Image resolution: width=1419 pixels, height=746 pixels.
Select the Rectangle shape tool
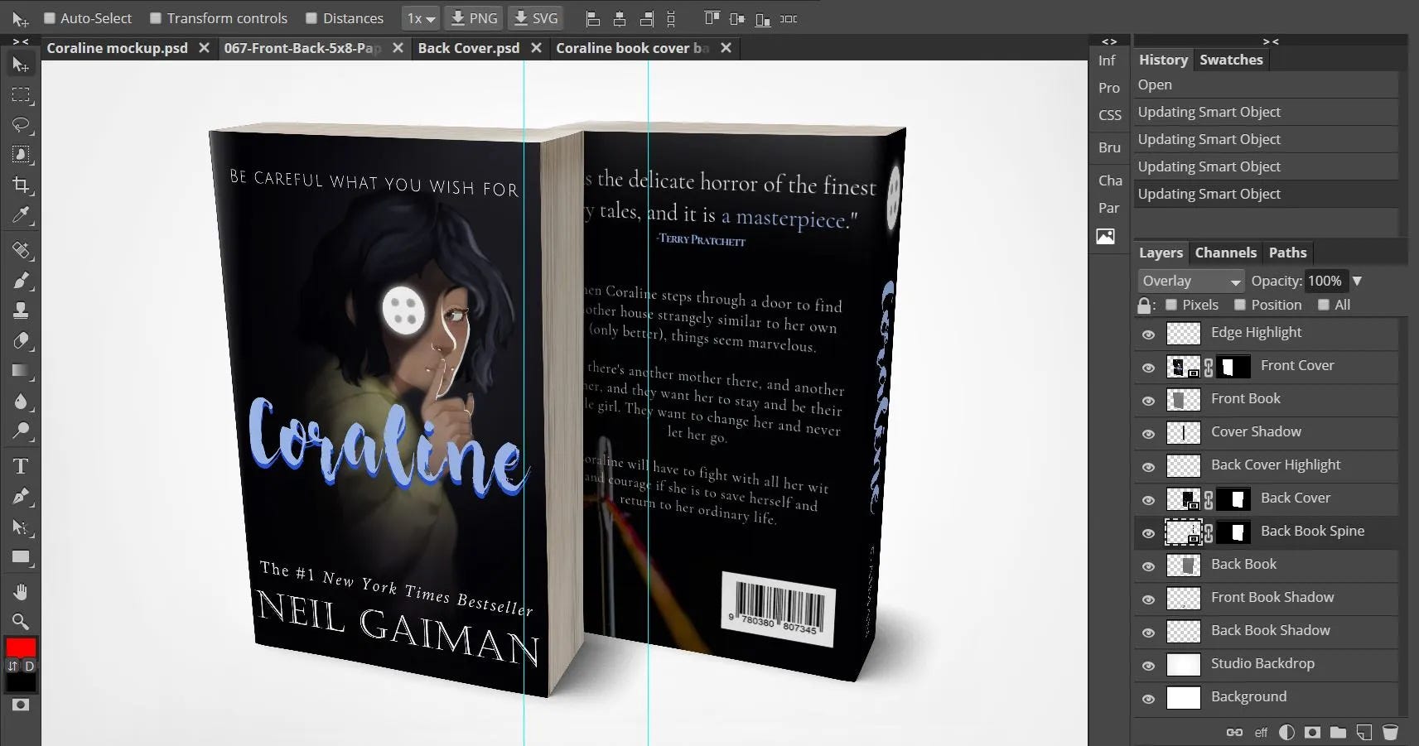tap(21, 558)
